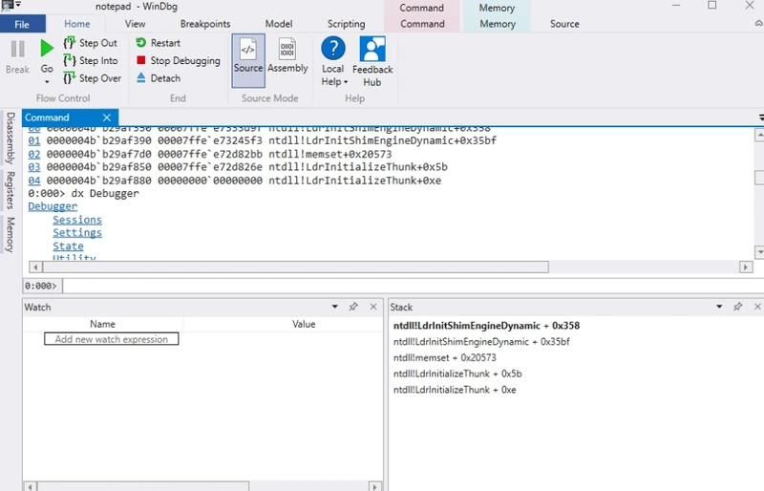
Task: Click the Break pause icon
Action: [17, 50]
